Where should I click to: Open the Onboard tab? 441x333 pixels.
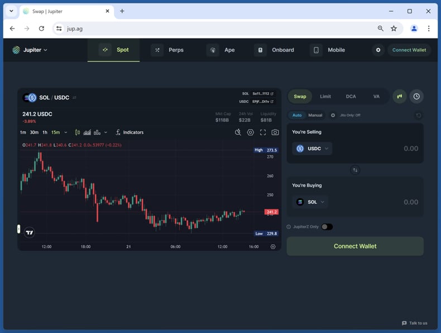point(274,50)
